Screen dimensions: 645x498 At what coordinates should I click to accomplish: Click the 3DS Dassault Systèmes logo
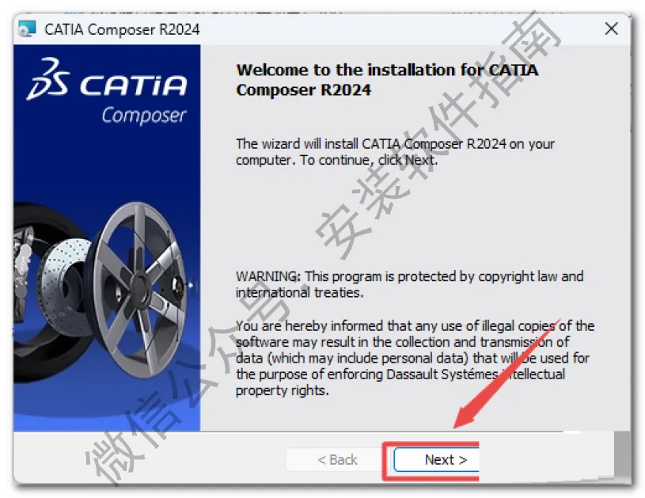tap(47, 79)
